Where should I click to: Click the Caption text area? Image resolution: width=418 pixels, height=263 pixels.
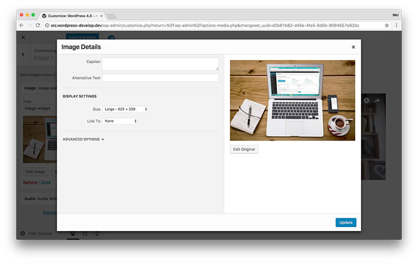[160, 64]
